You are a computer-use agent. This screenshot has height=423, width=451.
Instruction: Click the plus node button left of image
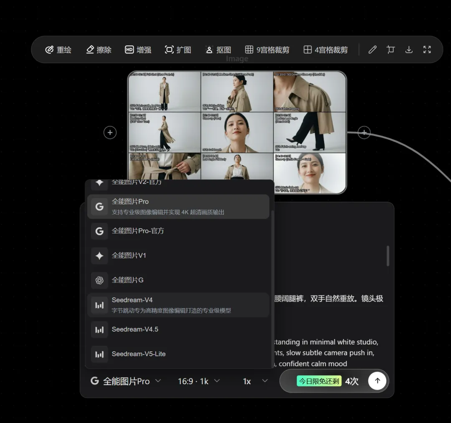(x=110, y=133)
